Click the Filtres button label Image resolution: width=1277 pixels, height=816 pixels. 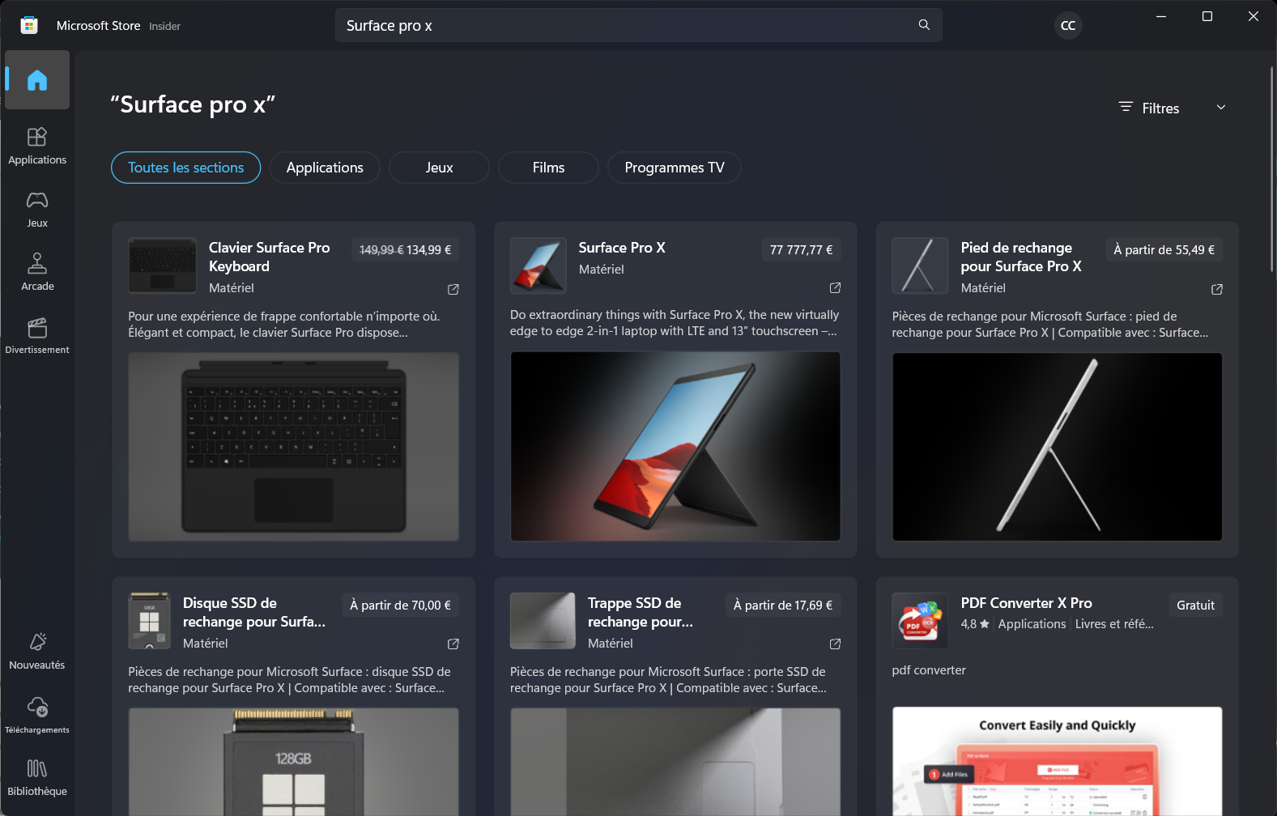click(1160, 108)
